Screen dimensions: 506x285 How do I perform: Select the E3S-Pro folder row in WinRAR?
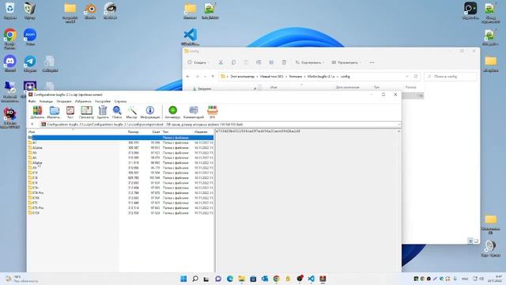click(x=120, y=193)
